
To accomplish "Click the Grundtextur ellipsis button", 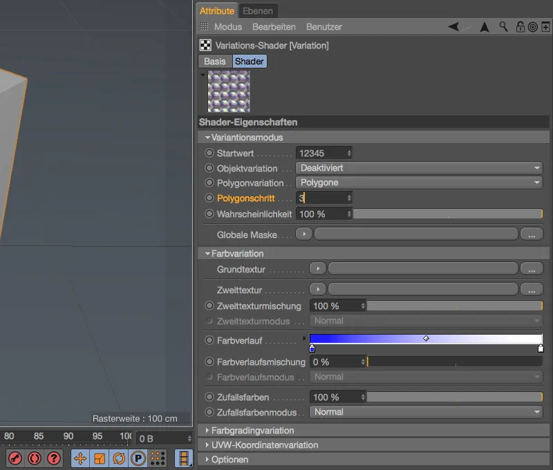I will pyautogui.click(x=532, y=269).
